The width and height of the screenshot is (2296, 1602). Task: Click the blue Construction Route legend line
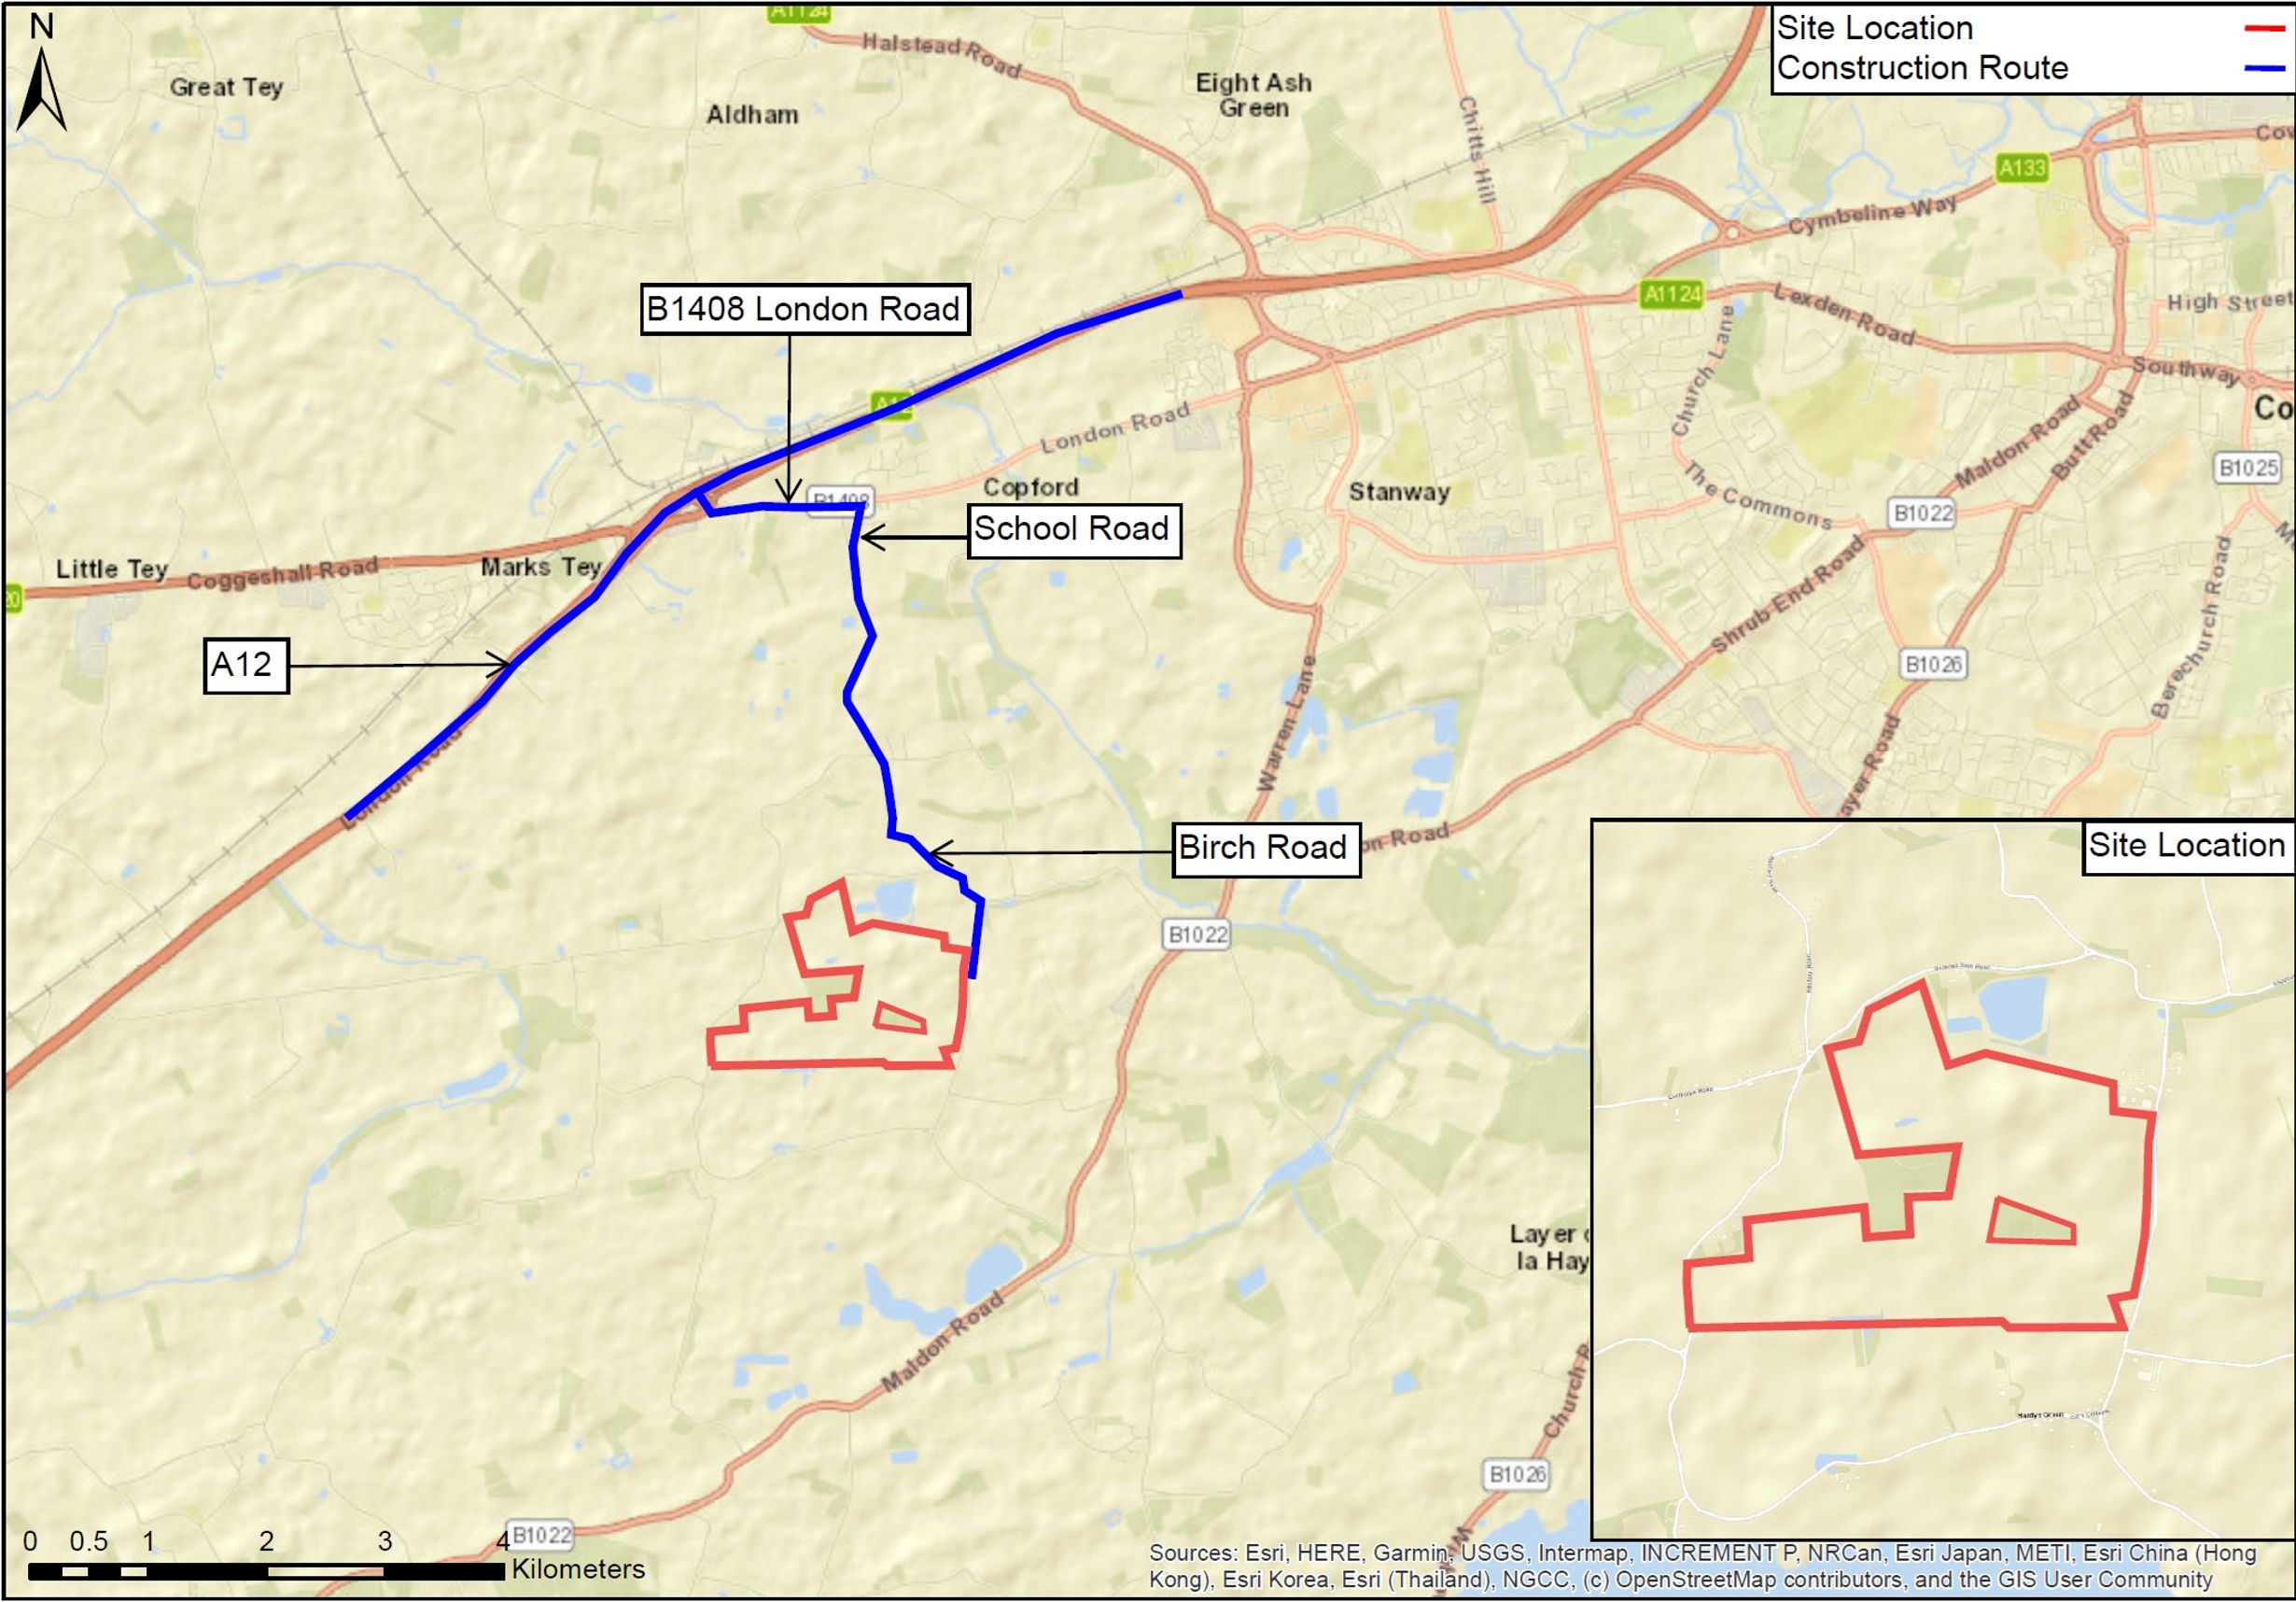coord(2263,68)
